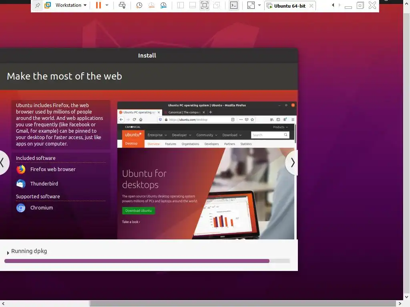Go to the previous VM tab

333,5
